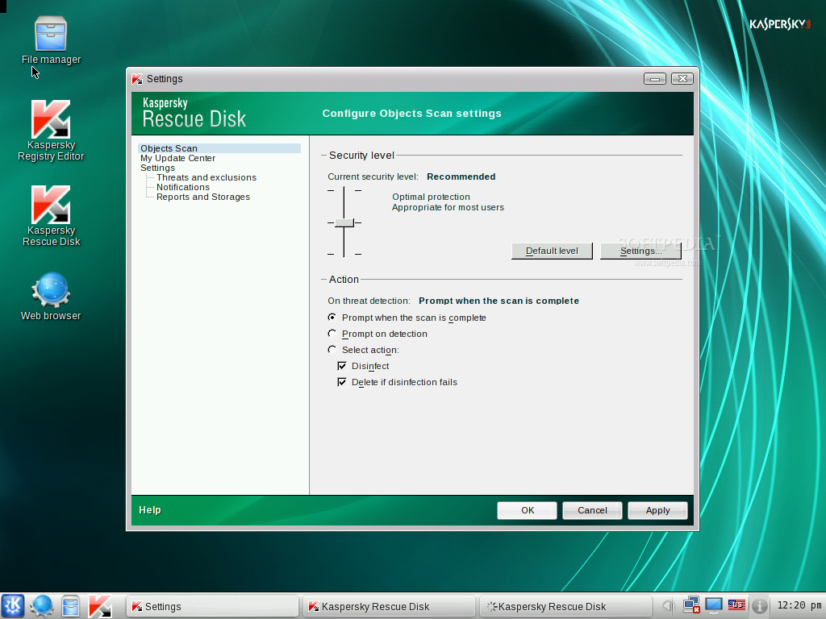
Task: Open Threats and exclusions settings
Action: [206, 177]
